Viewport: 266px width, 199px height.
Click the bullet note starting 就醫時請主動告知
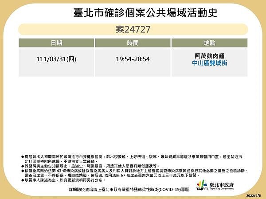pos(90,166)
